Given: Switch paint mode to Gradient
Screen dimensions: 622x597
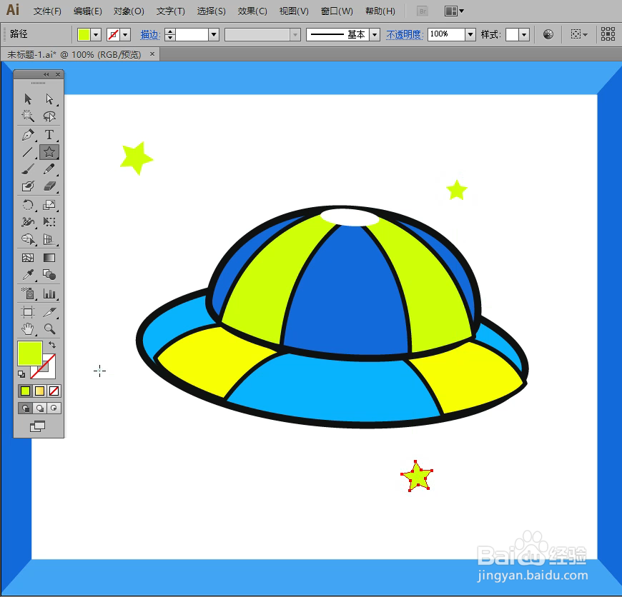Looking at the screenshot, I should pyautogui.click(x=39, y=391).
